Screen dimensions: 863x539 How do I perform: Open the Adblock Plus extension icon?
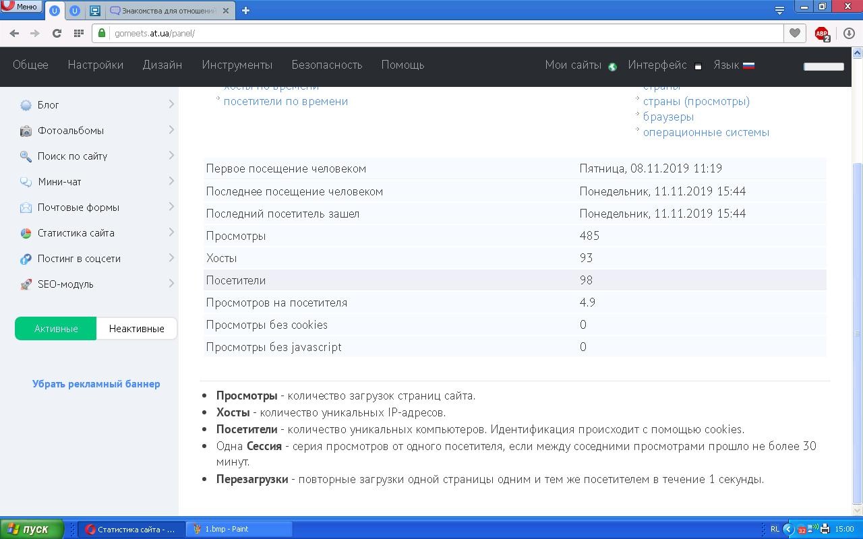822,34
